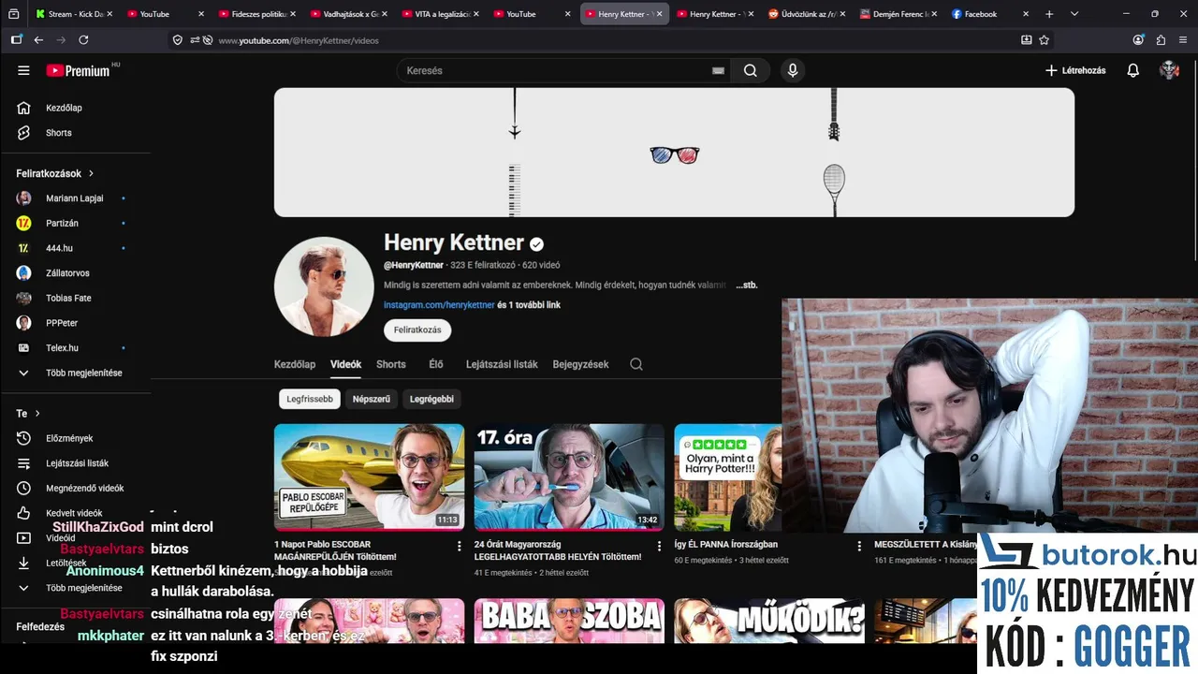This screenshot has height=674, width=1198.
Task: Open Kedvelt videók liked videos
Action: coord(75,513)
